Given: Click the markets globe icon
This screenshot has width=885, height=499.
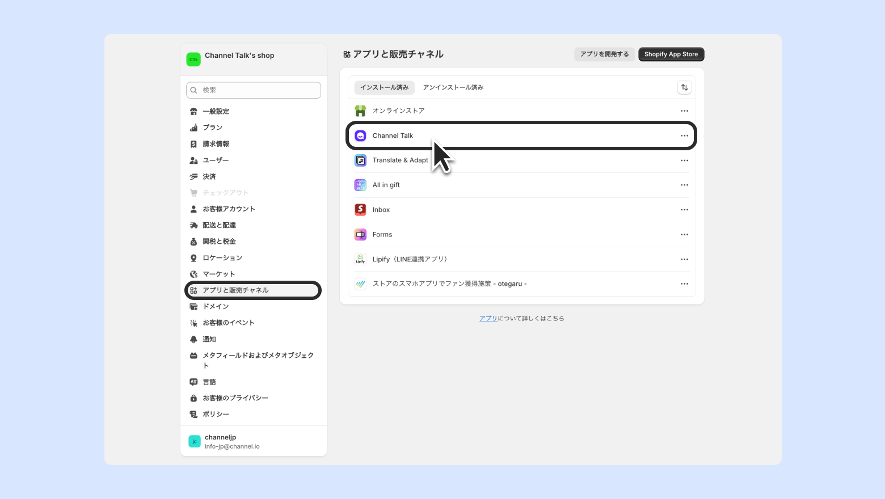Looking at the screenshot, I should [193, 274].
